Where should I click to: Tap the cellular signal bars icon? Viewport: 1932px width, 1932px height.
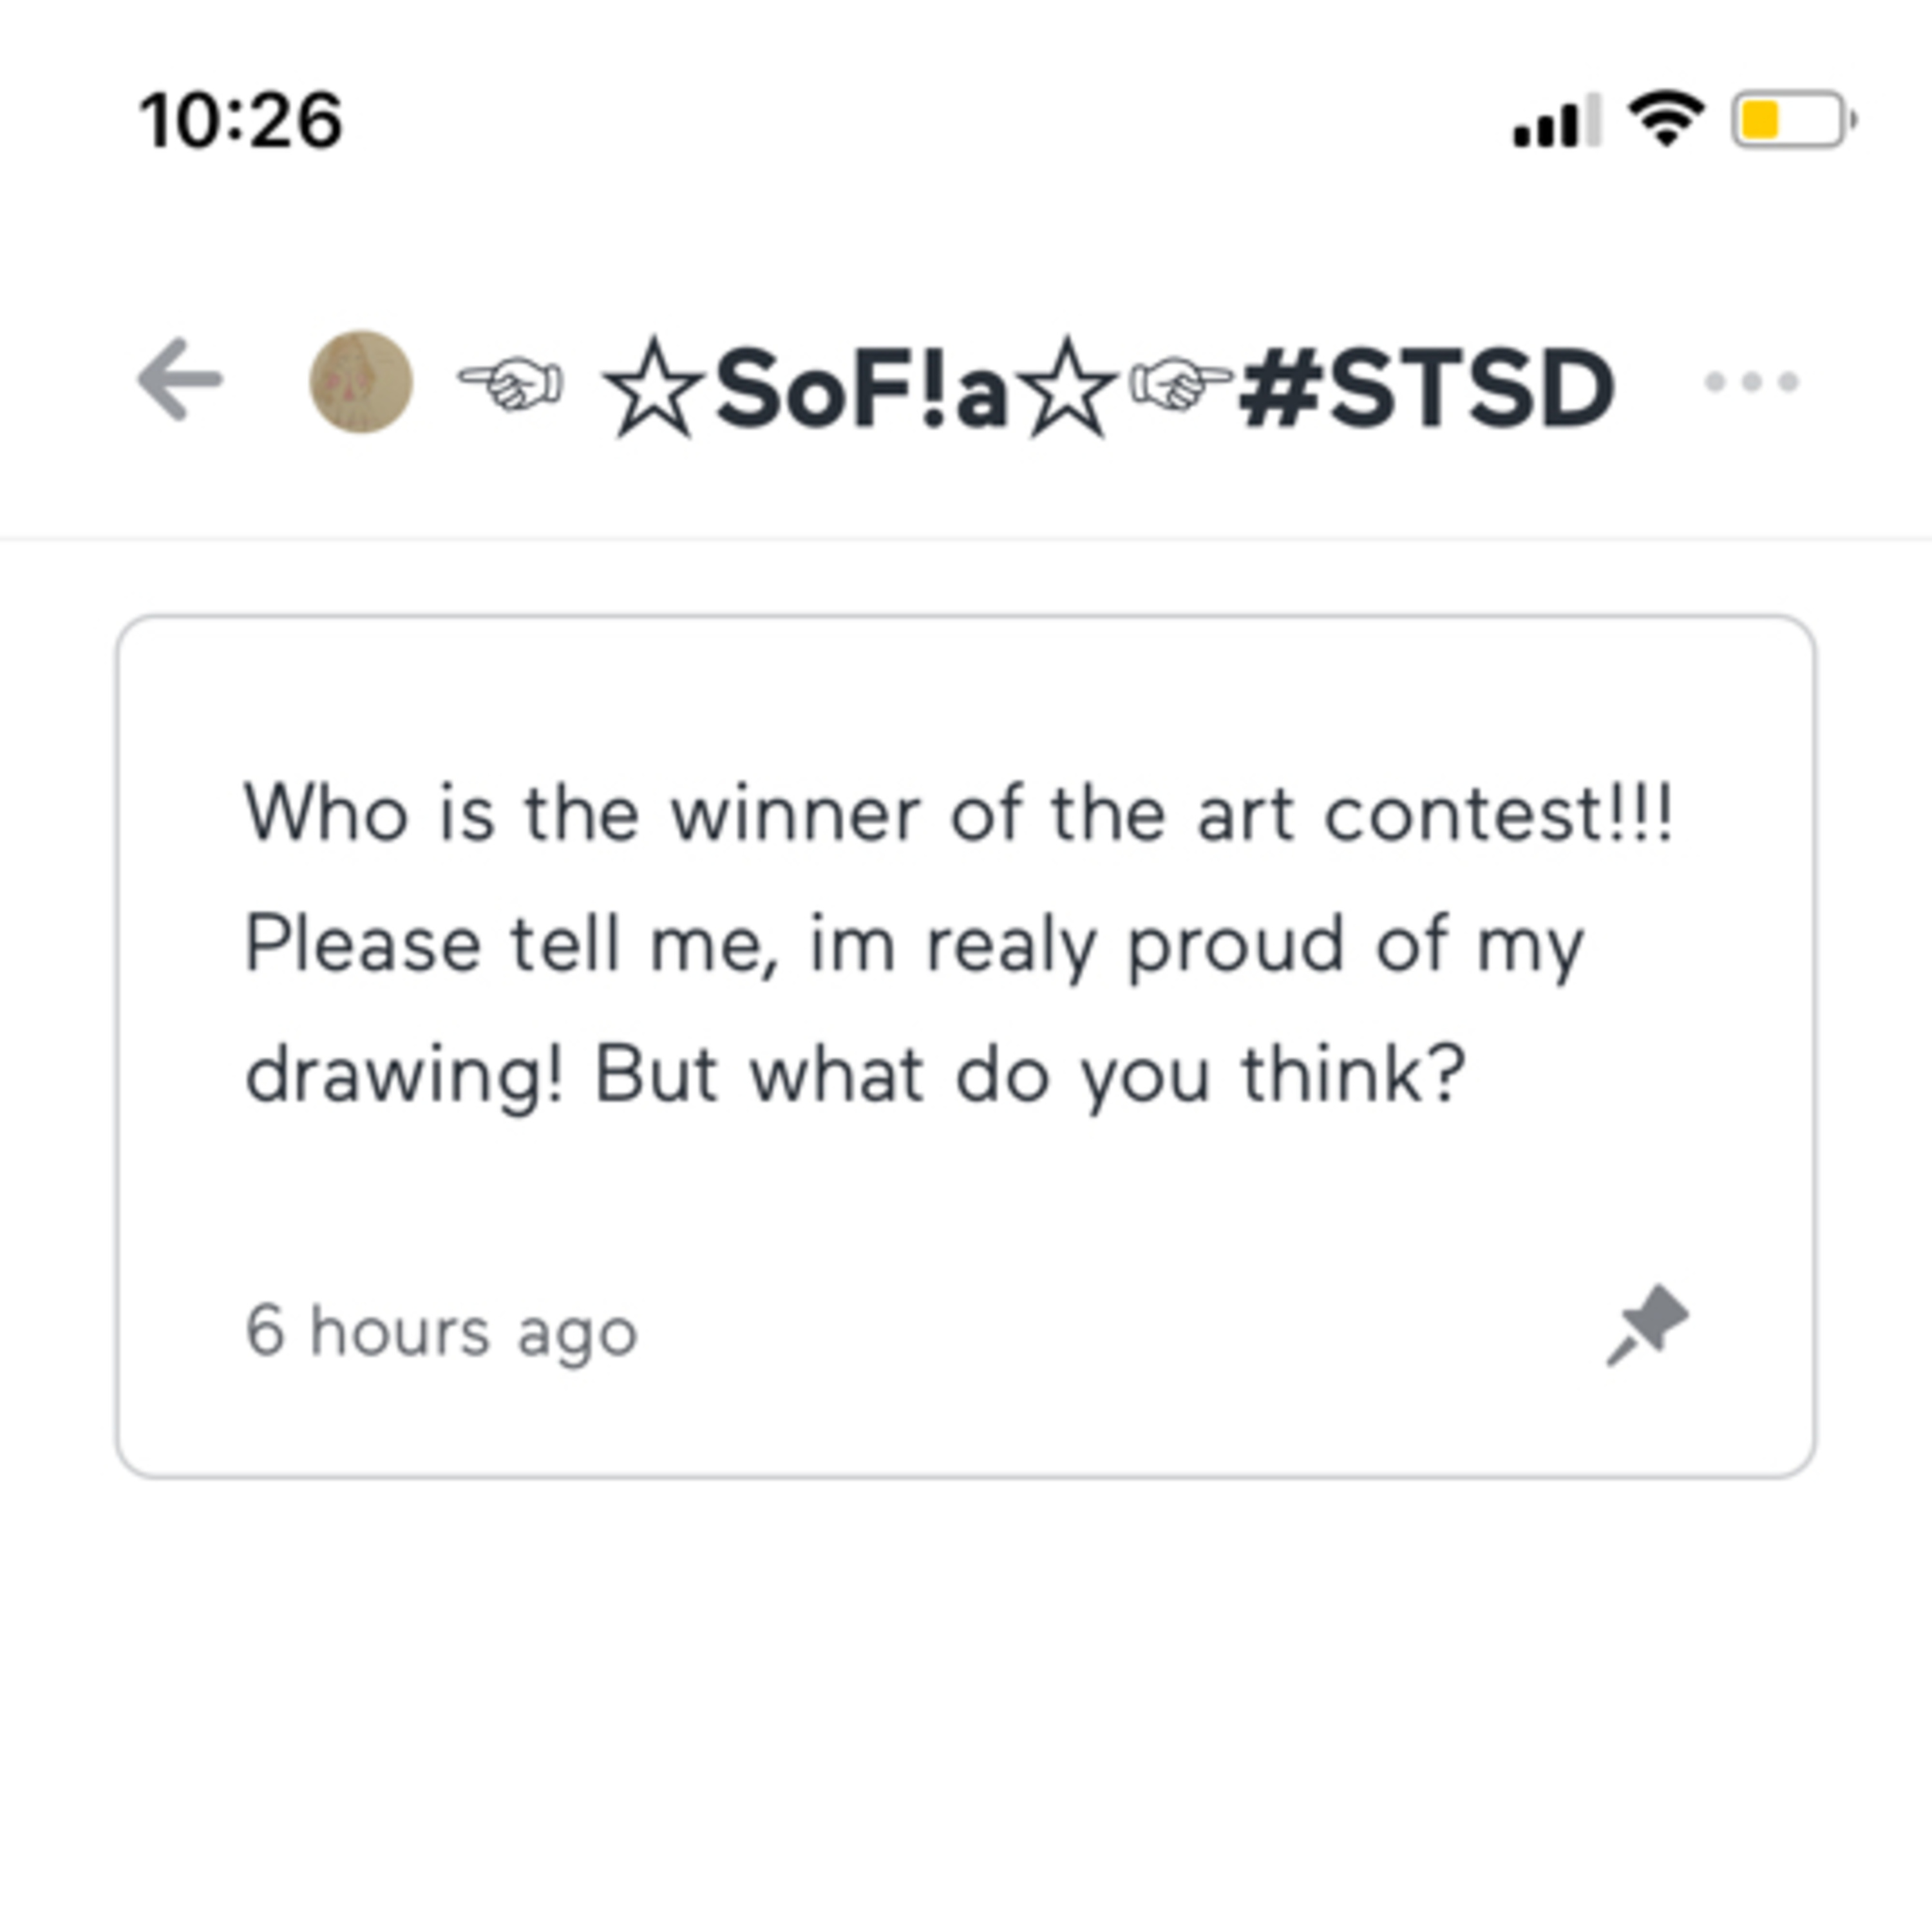coord(1557,120)
